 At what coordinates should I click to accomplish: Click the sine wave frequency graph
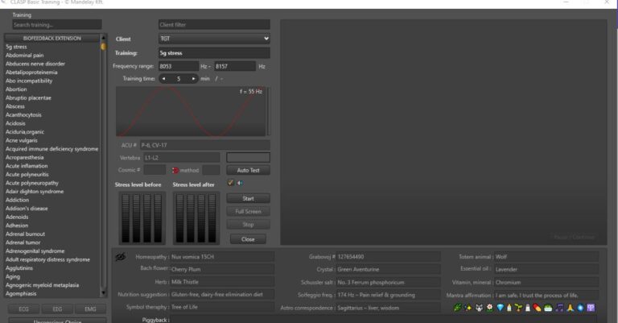pyautogui.click(x=191, y=112)
